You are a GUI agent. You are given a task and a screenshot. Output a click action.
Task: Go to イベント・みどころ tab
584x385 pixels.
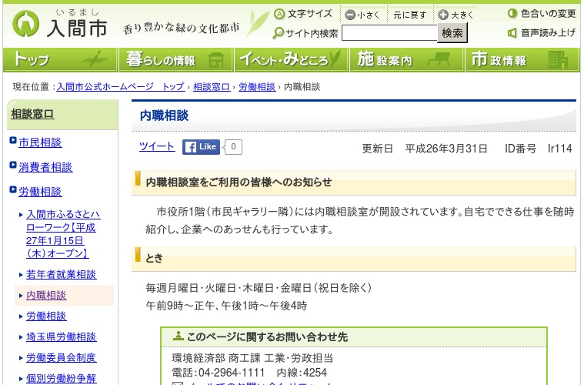pos(291,60)
